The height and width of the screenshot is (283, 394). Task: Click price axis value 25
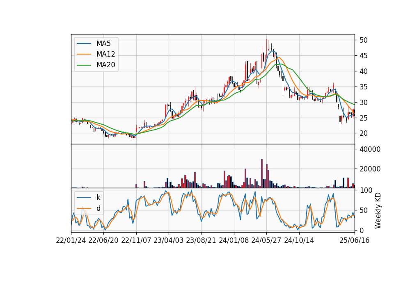point(363,118)
